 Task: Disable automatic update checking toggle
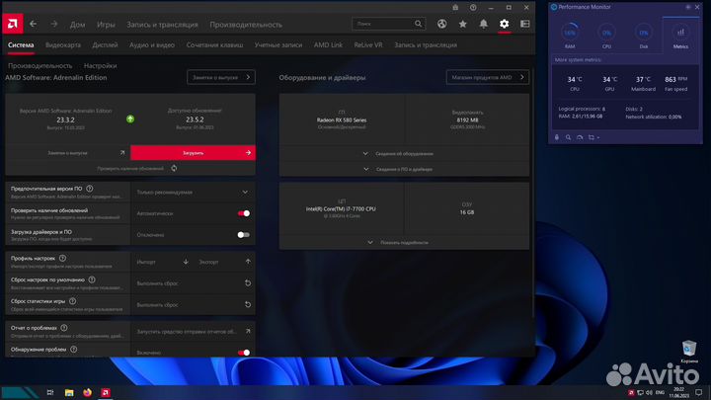click(244, 213)
